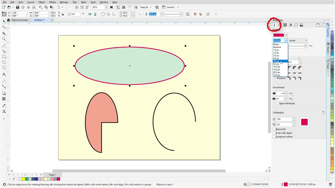Toggle Mirror horizontally button
The image size is (335, 188).
coord(90,14)
